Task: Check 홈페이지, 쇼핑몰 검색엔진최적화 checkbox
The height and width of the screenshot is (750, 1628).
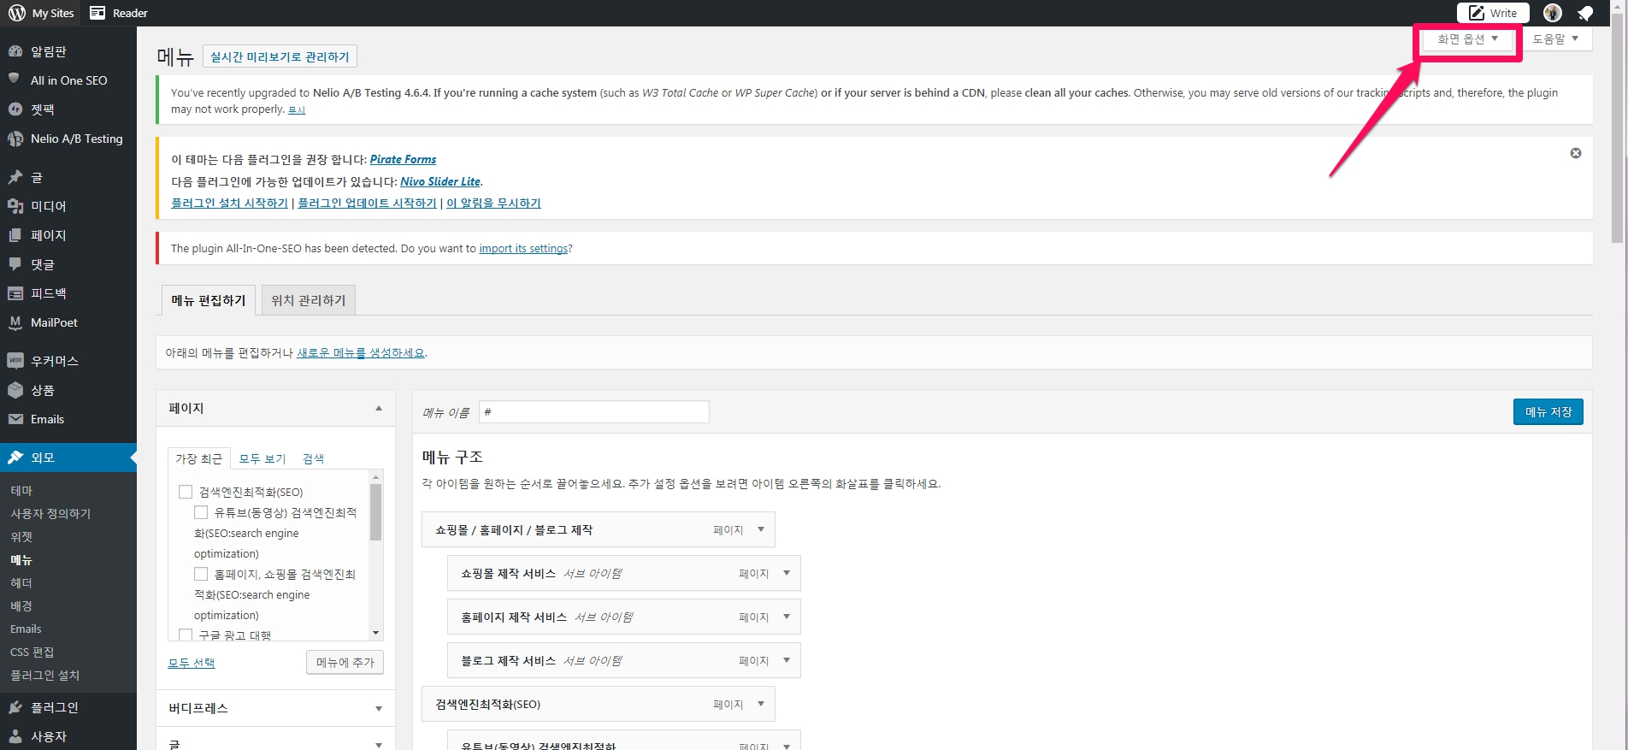Action: (x=201, y=574)
